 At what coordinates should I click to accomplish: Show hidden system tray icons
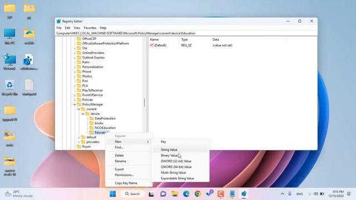[283, 194]
